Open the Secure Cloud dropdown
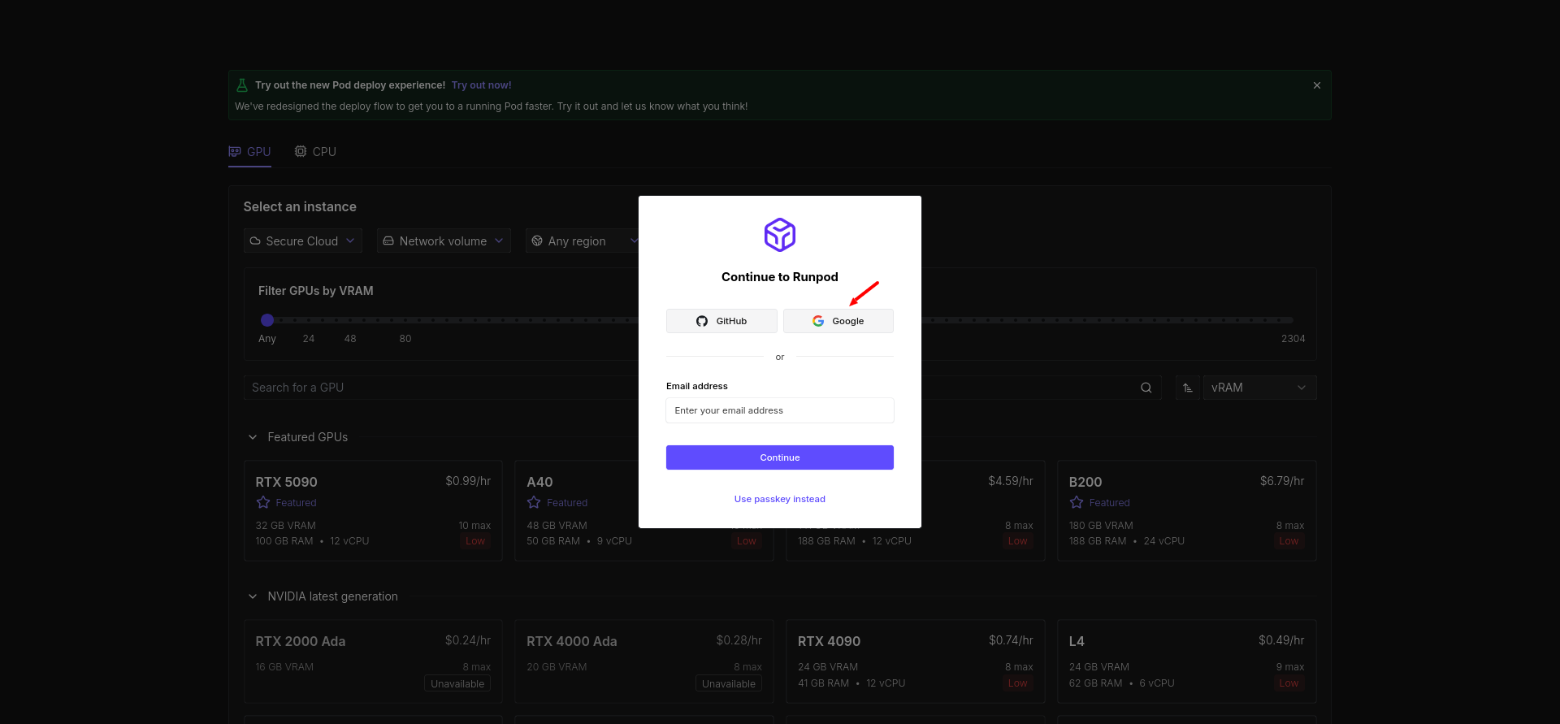Image resolution: width=1560 pixels, height=724 pixels. point(303,241)
